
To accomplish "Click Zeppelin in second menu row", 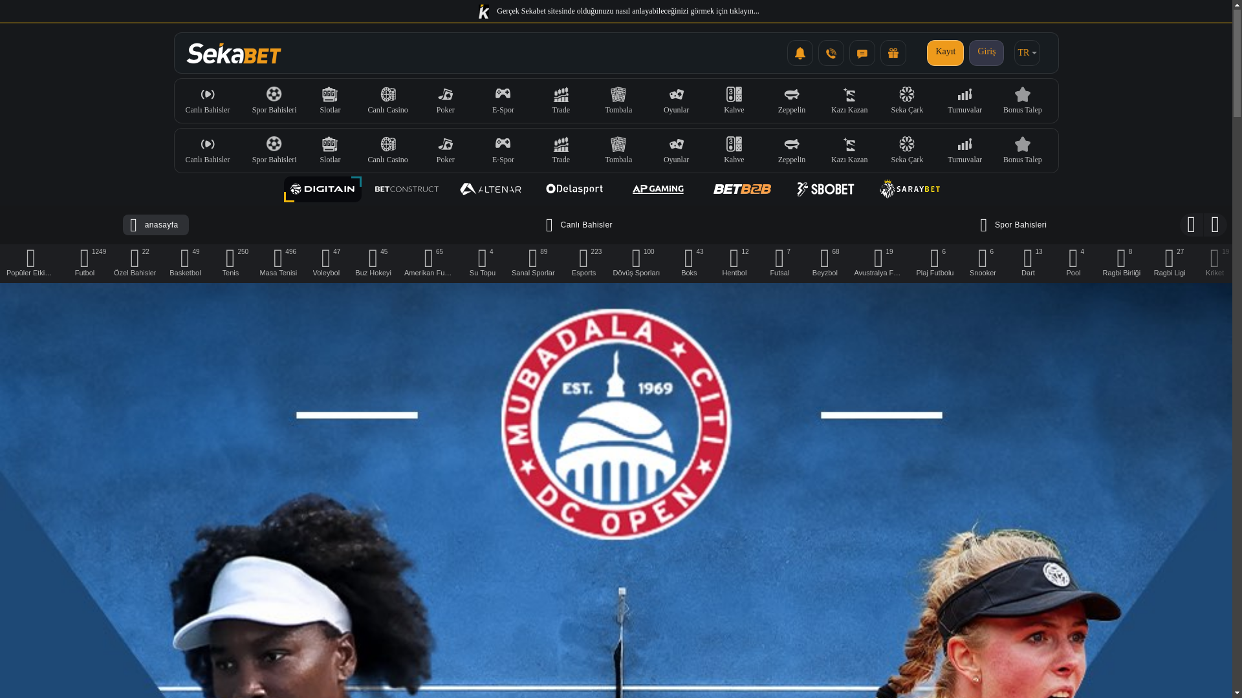I will click(792, 151).
